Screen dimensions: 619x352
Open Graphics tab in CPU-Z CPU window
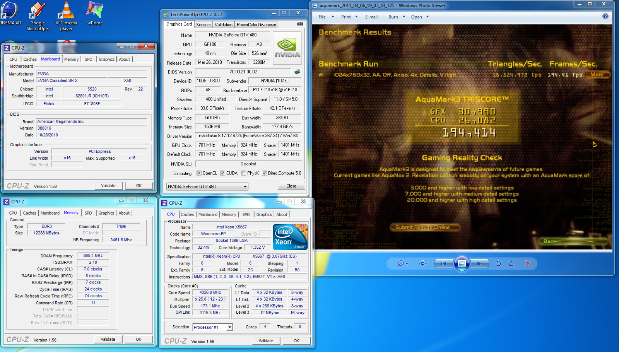click(x=264, y=214)
